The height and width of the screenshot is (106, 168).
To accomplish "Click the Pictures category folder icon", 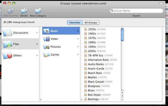I will (x=46, y=47).
